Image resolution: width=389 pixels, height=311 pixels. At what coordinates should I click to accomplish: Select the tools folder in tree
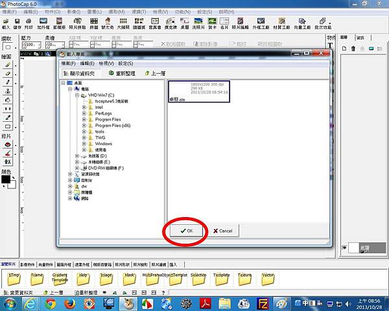100,132
